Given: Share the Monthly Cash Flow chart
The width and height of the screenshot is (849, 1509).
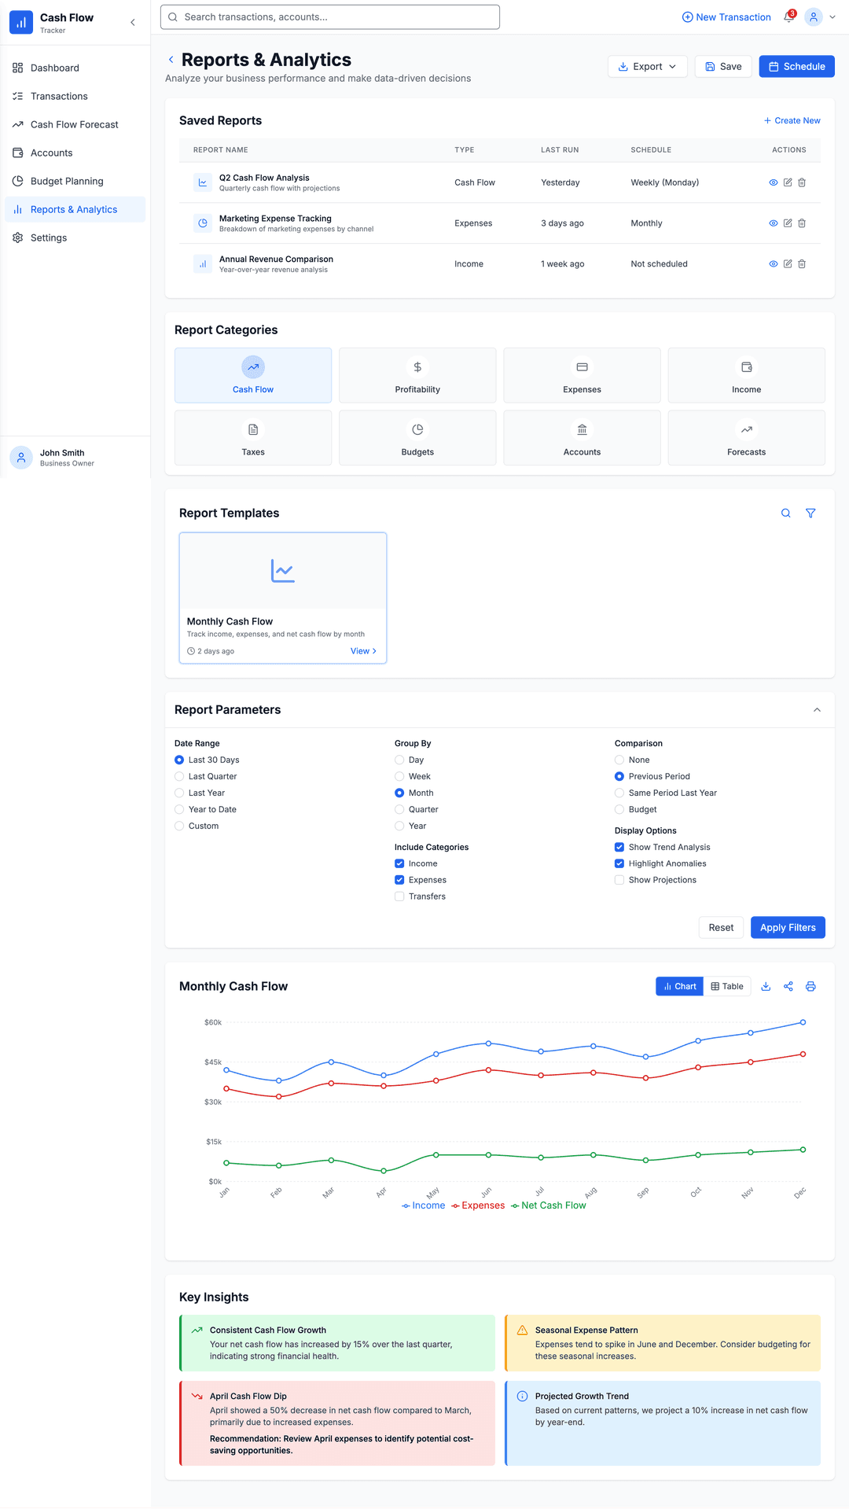Looking at the screenshot, I should pos(788,987).
